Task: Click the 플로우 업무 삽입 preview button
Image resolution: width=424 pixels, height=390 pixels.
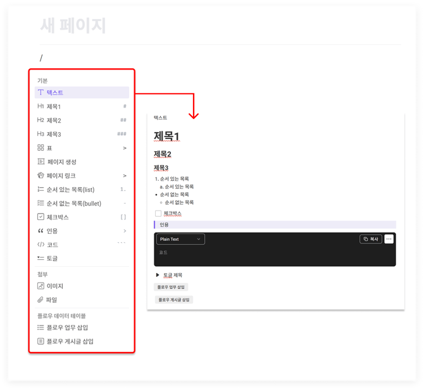Action: 172,287
